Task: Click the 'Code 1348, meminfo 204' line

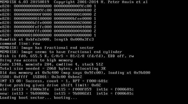Action: click(51, 64)
